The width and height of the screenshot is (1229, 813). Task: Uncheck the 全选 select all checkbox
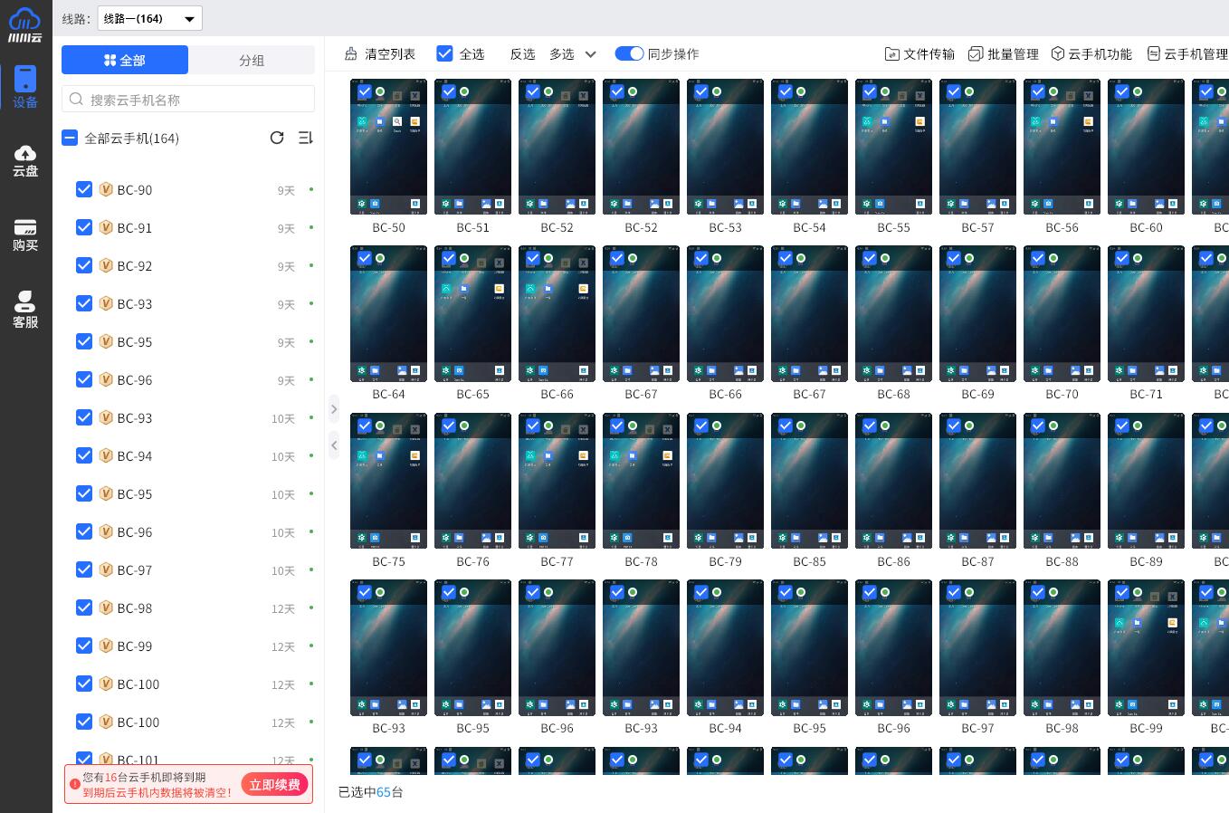pyautogui.click(x=444, y=53)
